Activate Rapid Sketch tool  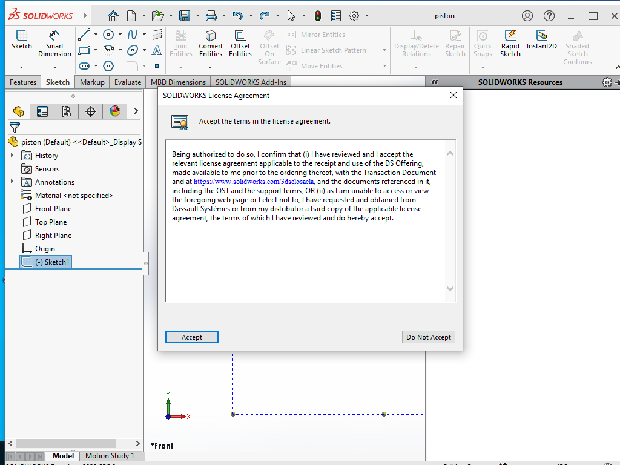pyautogui.click(x=510, y=44)
